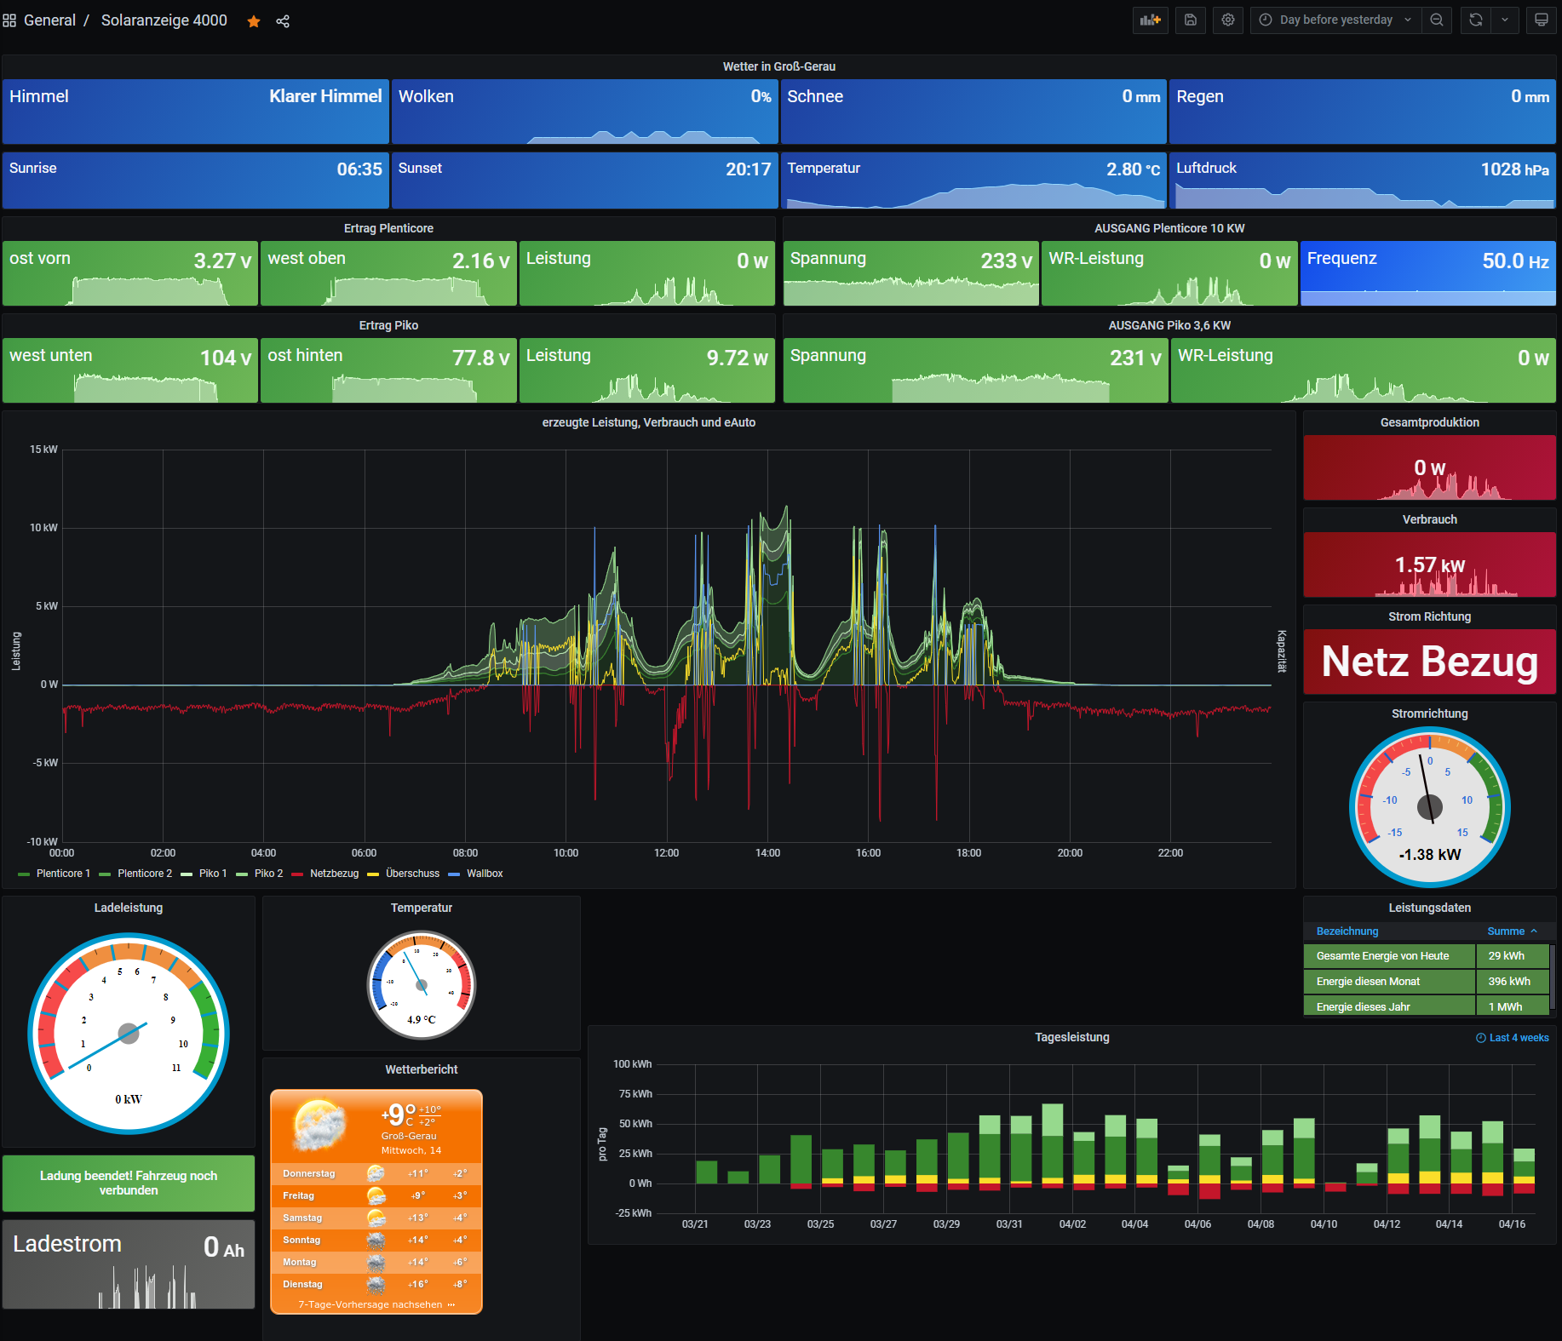This screenshot has width=1562, height=1341.
Task: Save the dashboard with the disk icon
Action: (x=1190, y=20)
